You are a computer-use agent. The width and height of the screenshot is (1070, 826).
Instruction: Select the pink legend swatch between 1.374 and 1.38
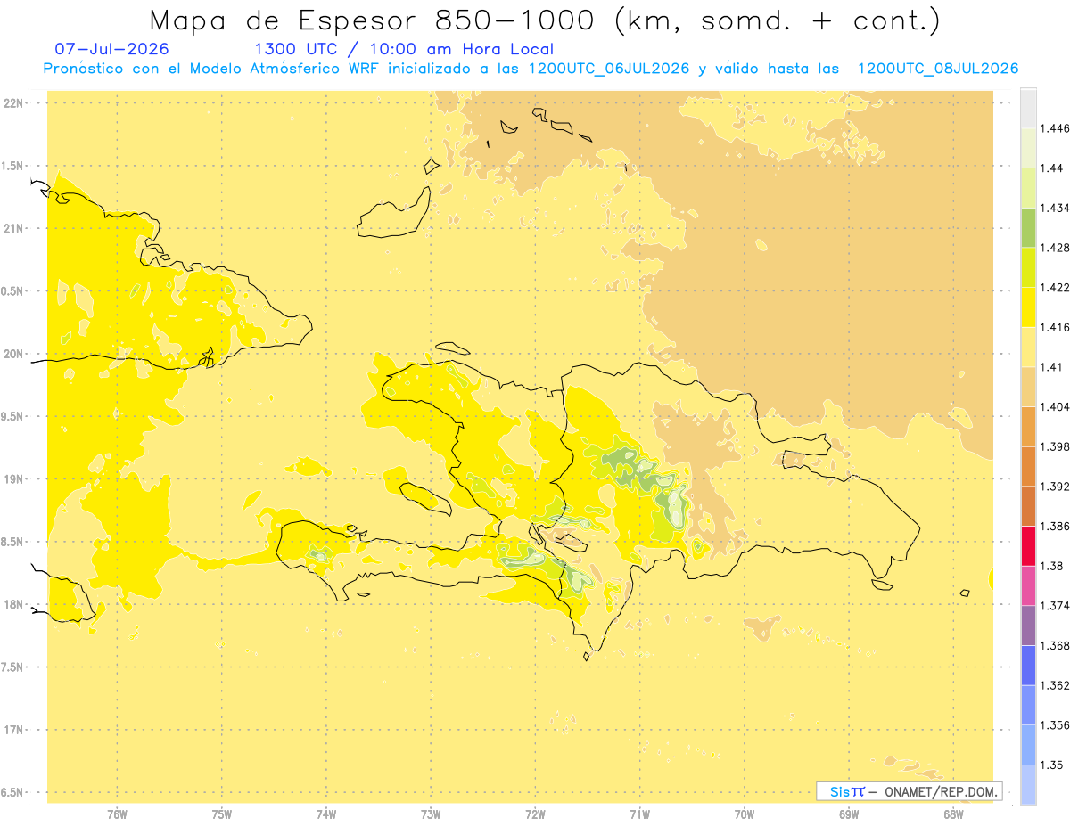point(1028,586)
